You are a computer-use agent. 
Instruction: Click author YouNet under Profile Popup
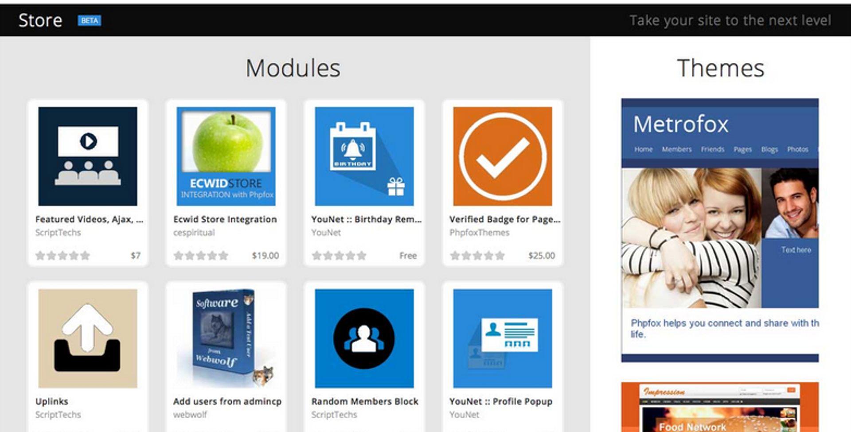[x=465, y=415]
